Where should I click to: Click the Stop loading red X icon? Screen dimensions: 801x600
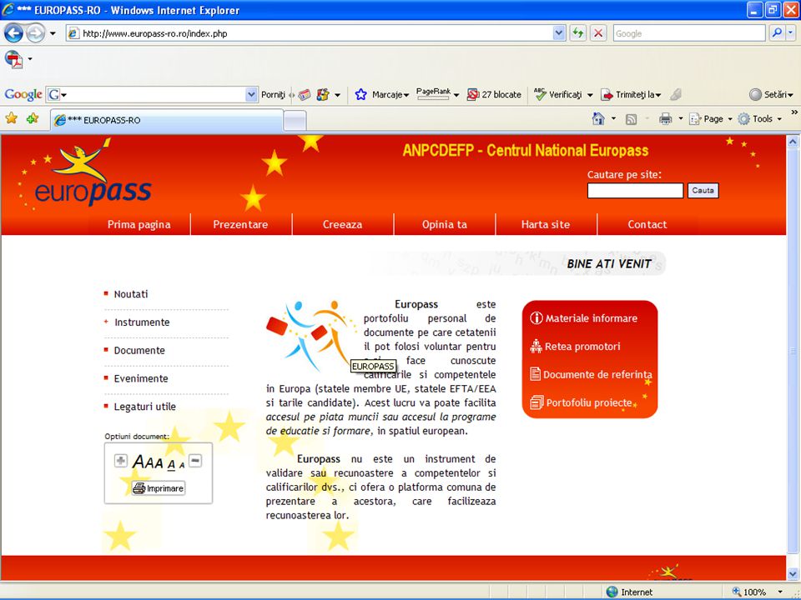tap(598, 33)
